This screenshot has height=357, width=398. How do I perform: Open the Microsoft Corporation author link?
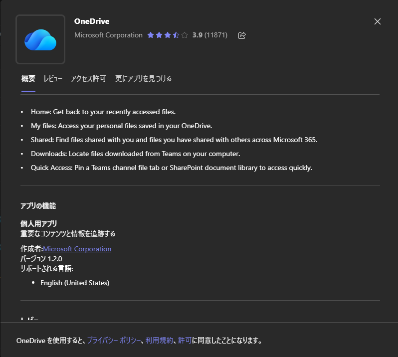[x=77, y=249]
